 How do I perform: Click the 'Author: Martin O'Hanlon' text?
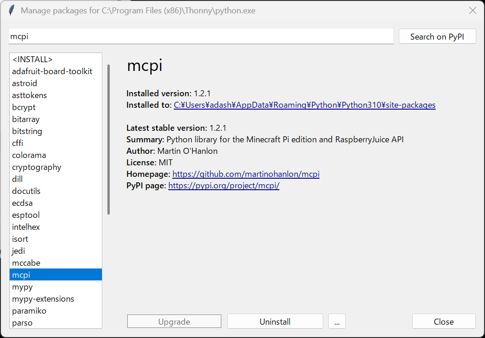pos(172,151)
